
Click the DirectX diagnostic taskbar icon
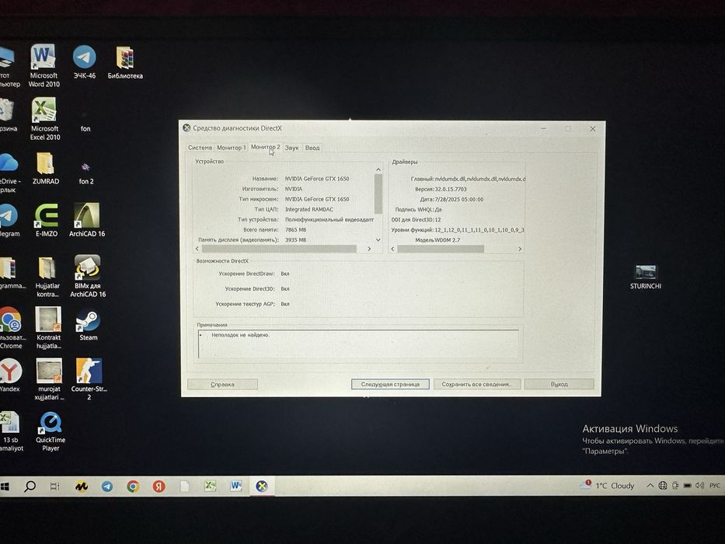click(x=262, y=486)
